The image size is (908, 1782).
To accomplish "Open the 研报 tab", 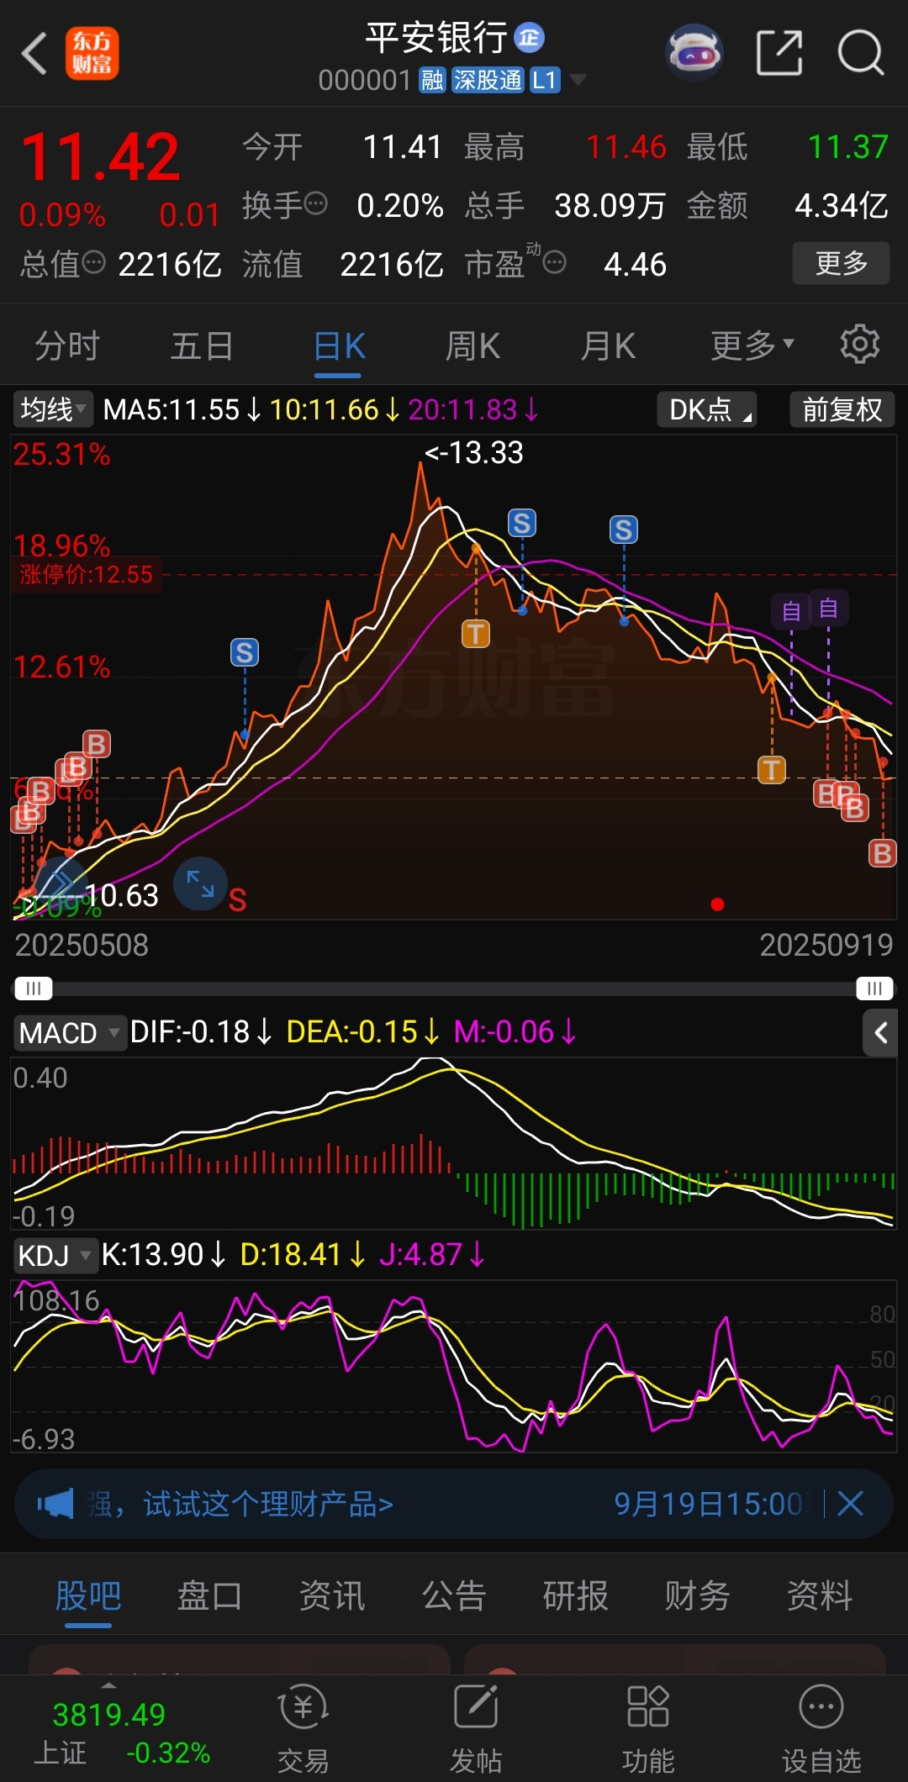I will point(576,1595).
